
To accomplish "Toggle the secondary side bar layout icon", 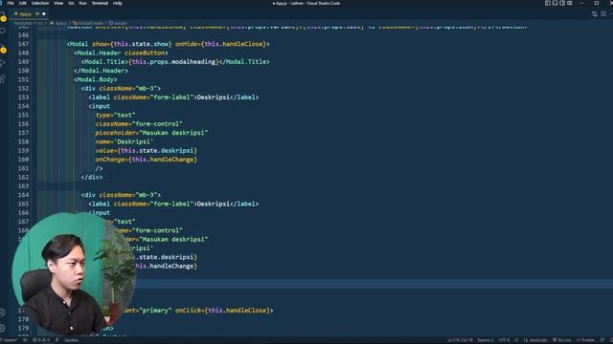I will 562,3.
